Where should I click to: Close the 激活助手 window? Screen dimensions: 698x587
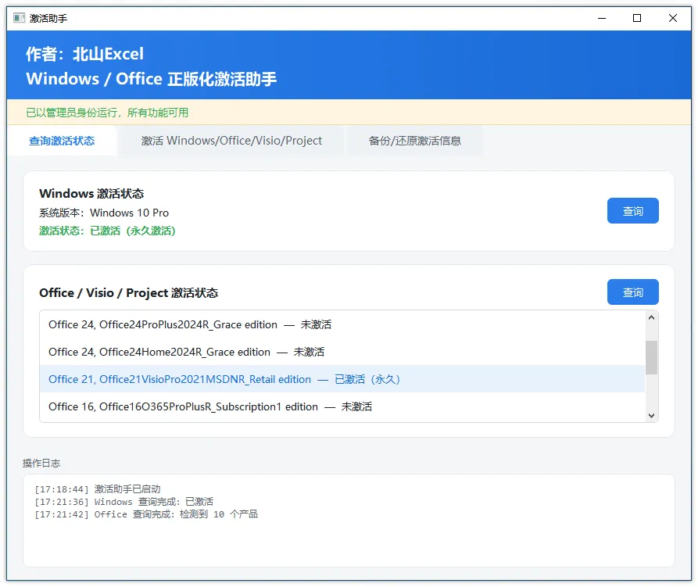pyautogui.click(x=673, y=18)
